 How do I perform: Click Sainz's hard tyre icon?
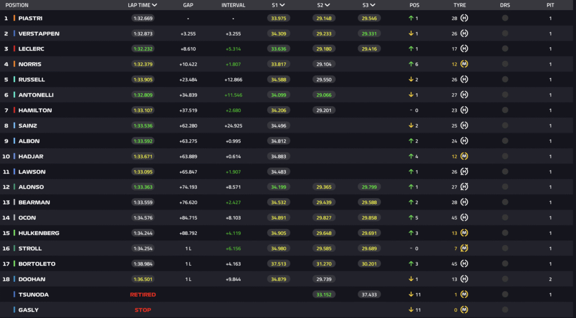(x=464, y=125)
